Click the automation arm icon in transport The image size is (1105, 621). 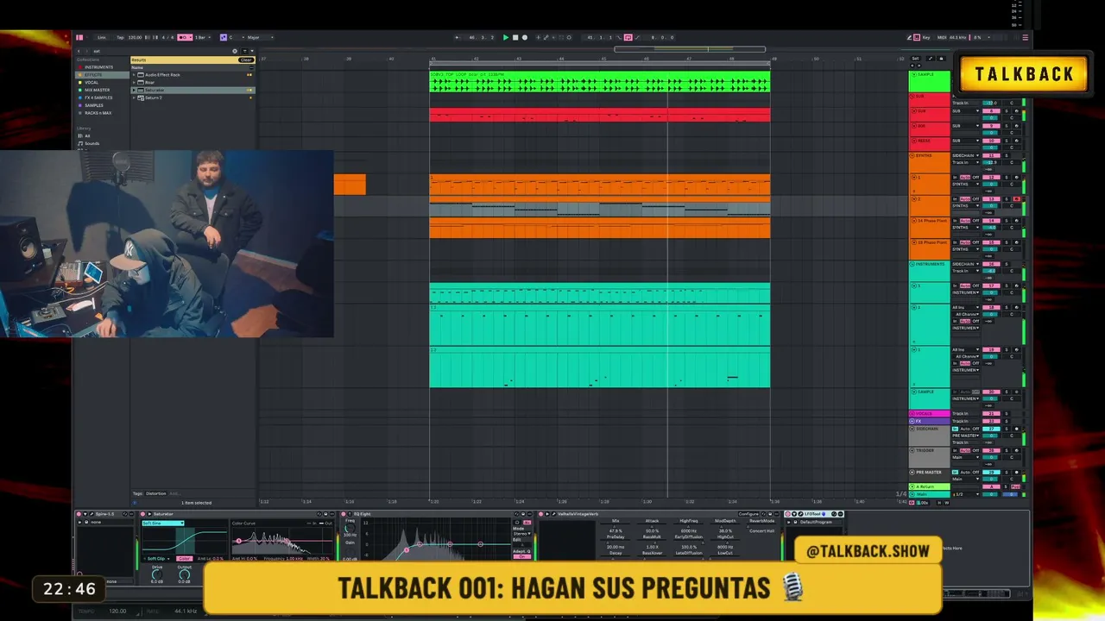(x=546, y=37)
